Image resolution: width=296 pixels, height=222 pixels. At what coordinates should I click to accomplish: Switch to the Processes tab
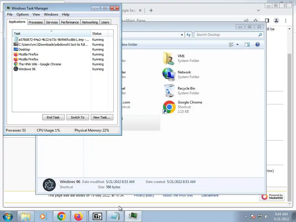36,22
